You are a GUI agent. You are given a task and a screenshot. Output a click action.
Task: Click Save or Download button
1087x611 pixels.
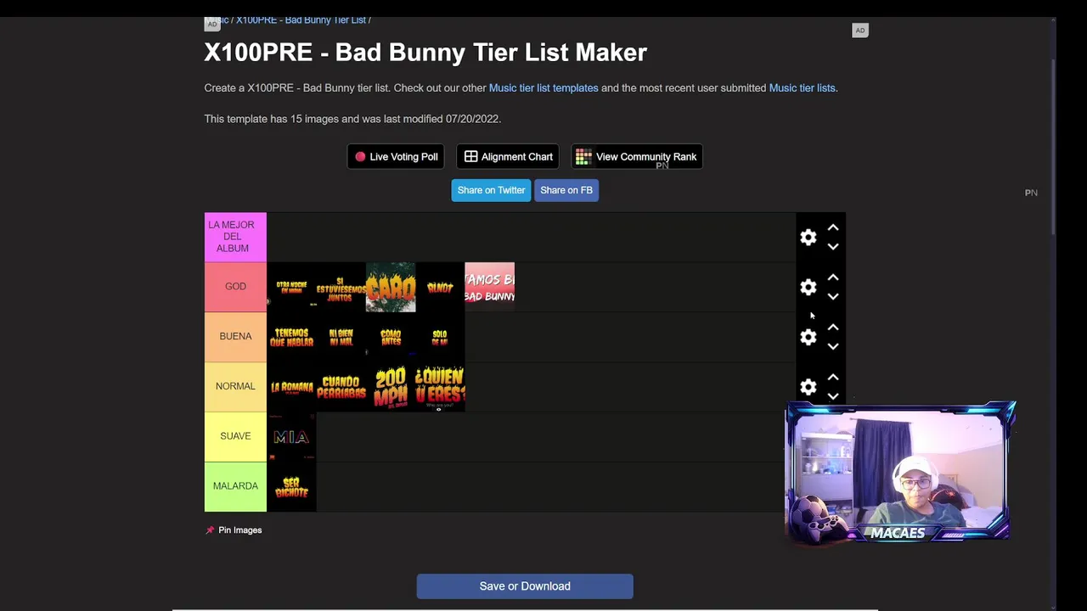click(525, 586)
